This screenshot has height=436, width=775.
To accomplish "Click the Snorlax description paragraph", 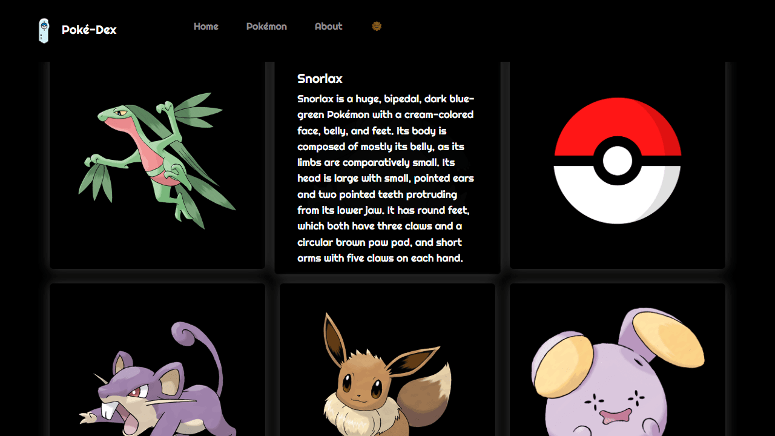I will point(386,178).
